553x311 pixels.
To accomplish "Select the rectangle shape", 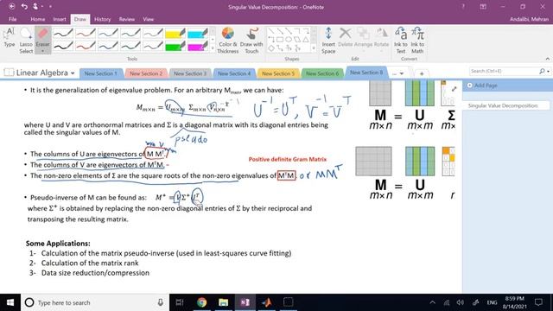I will tap(280, 40).
